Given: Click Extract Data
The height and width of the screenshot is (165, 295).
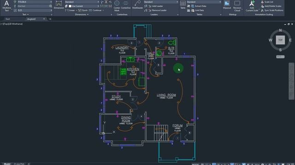Looking at the screenshot, I should coord(199,6).
